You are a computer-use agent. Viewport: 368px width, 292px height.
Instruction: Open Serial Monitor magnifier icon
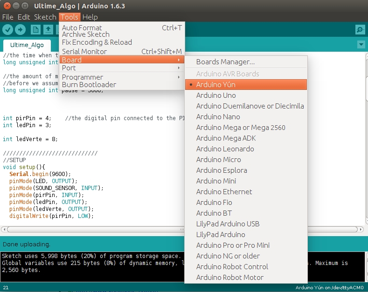360,30
